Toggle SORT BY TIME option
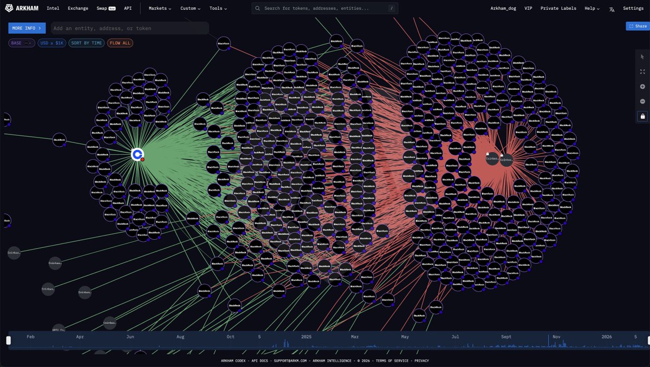This screenshot has width=650, height=367. pos(86,43)
